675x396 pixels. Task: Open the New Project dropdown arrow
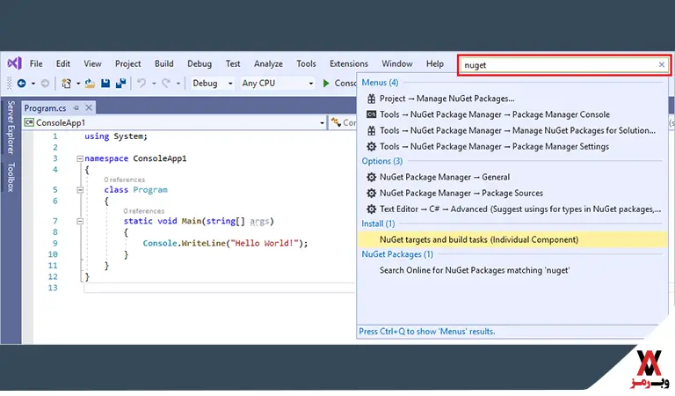(78, 84)
